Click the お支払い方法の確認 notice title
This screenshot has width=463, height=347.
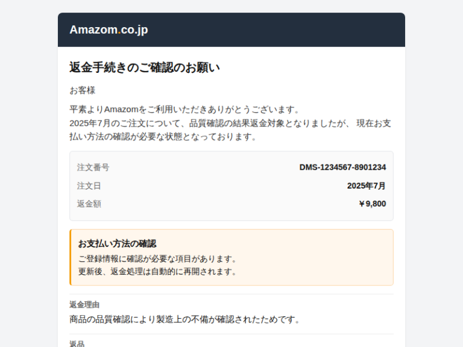(117, 243)
